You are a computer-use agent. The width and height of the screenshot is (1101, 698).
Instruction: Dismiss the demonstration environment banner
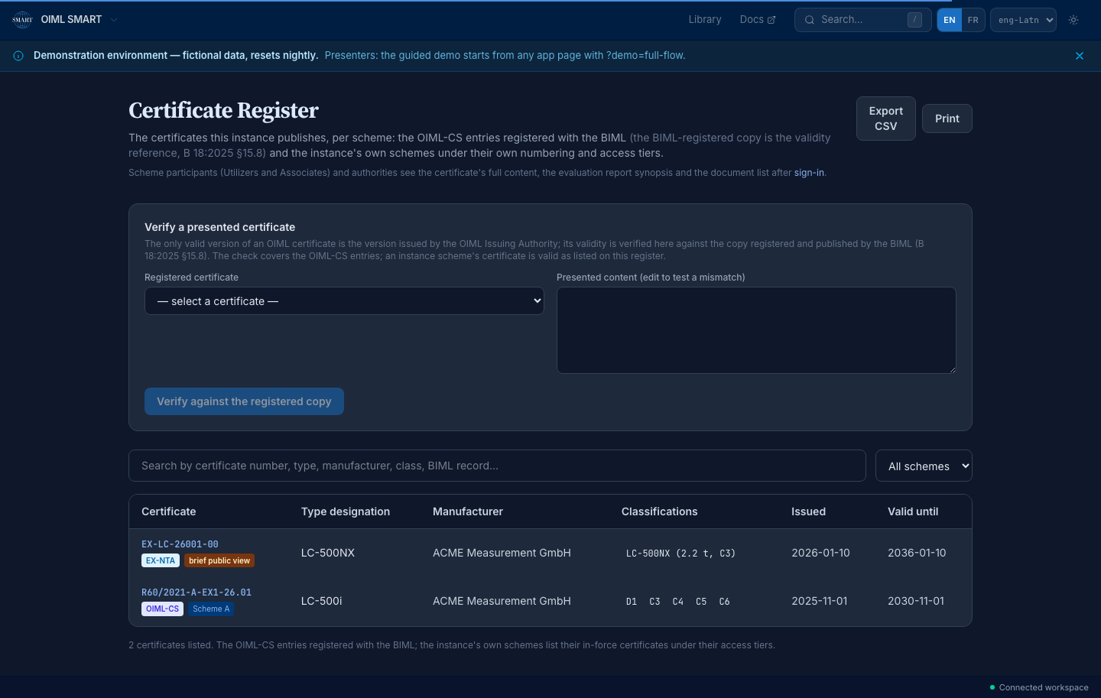1080,56
